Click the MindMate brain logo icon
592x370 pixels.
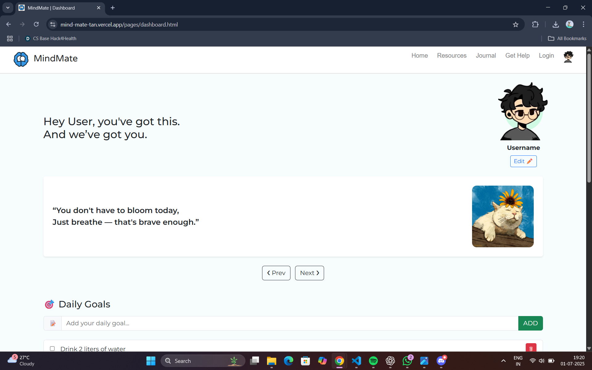tap(21, 59)
